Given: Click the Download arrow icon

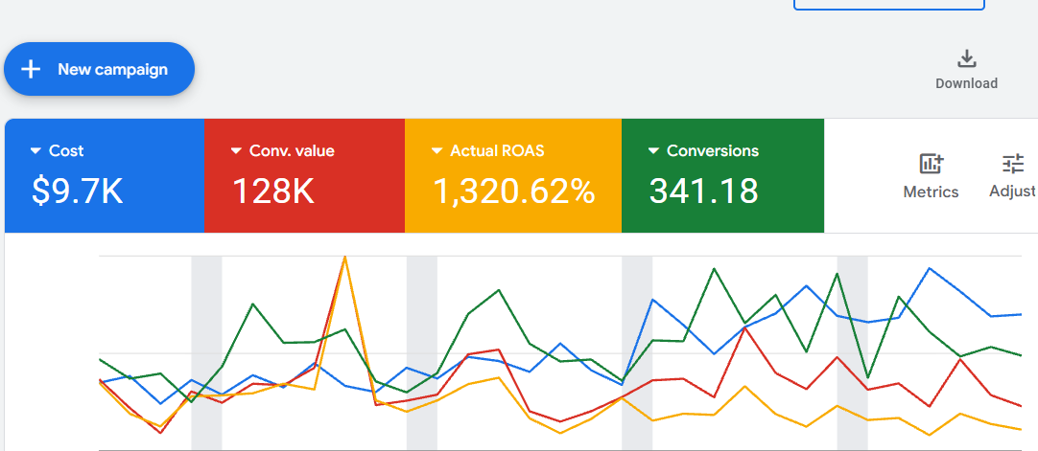Looking at the screenshot, I should click(x=967, y=59).
